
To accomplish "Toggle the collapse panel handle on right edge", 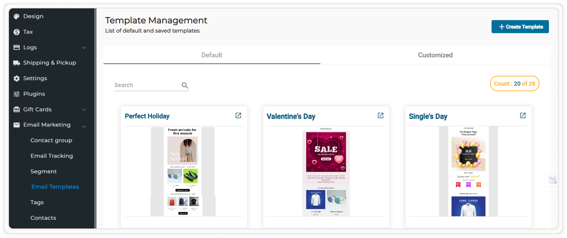I will (552, 179).
